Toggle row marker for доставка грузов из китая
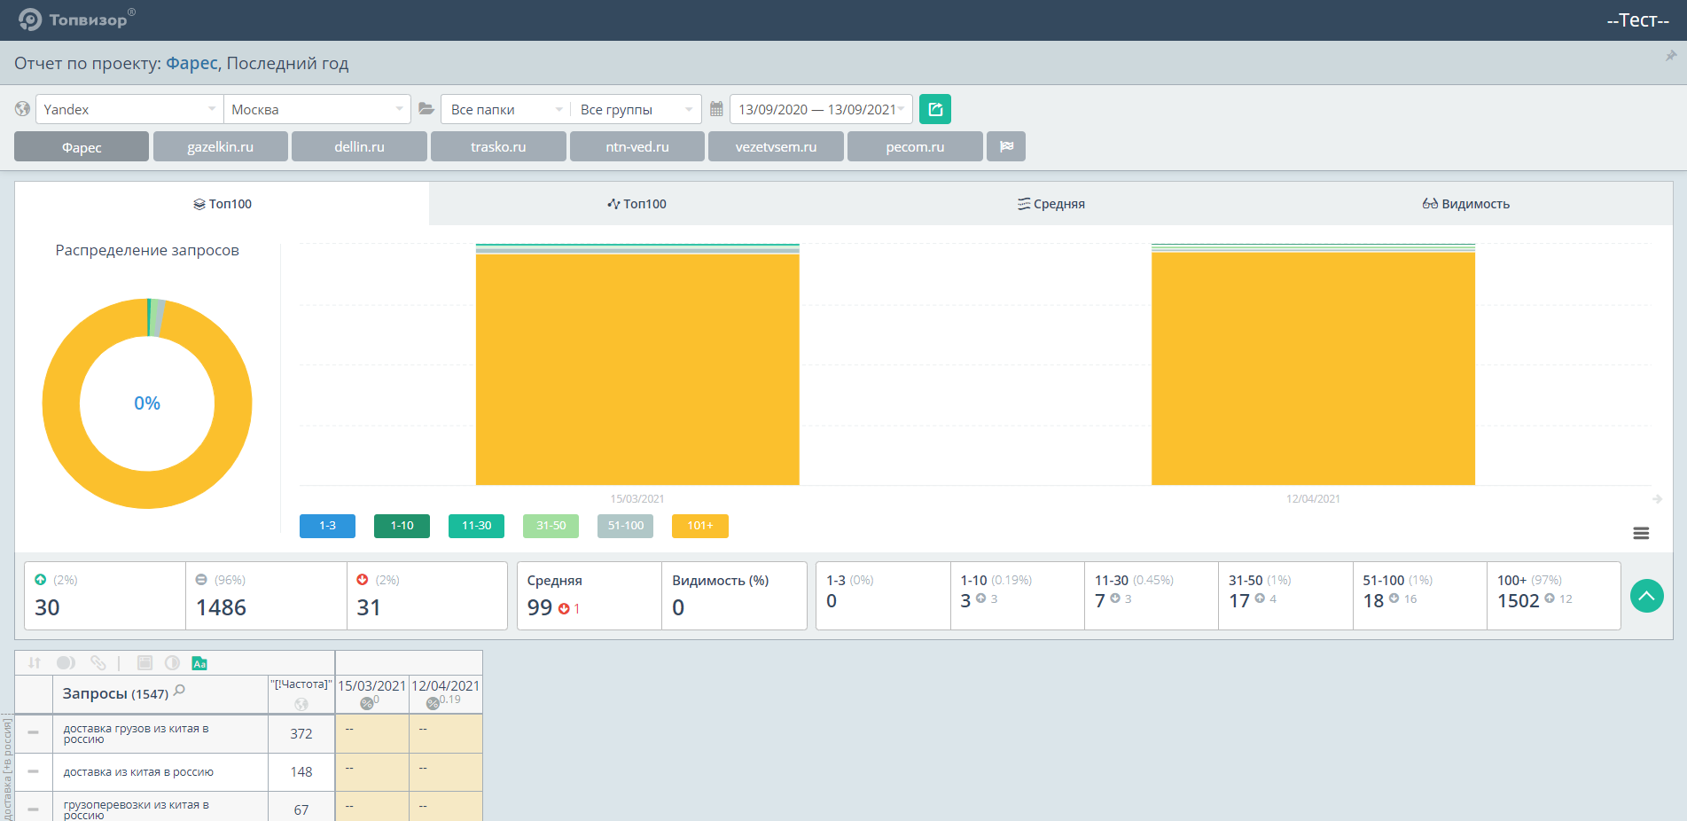1687x821 pixels. 33,732
